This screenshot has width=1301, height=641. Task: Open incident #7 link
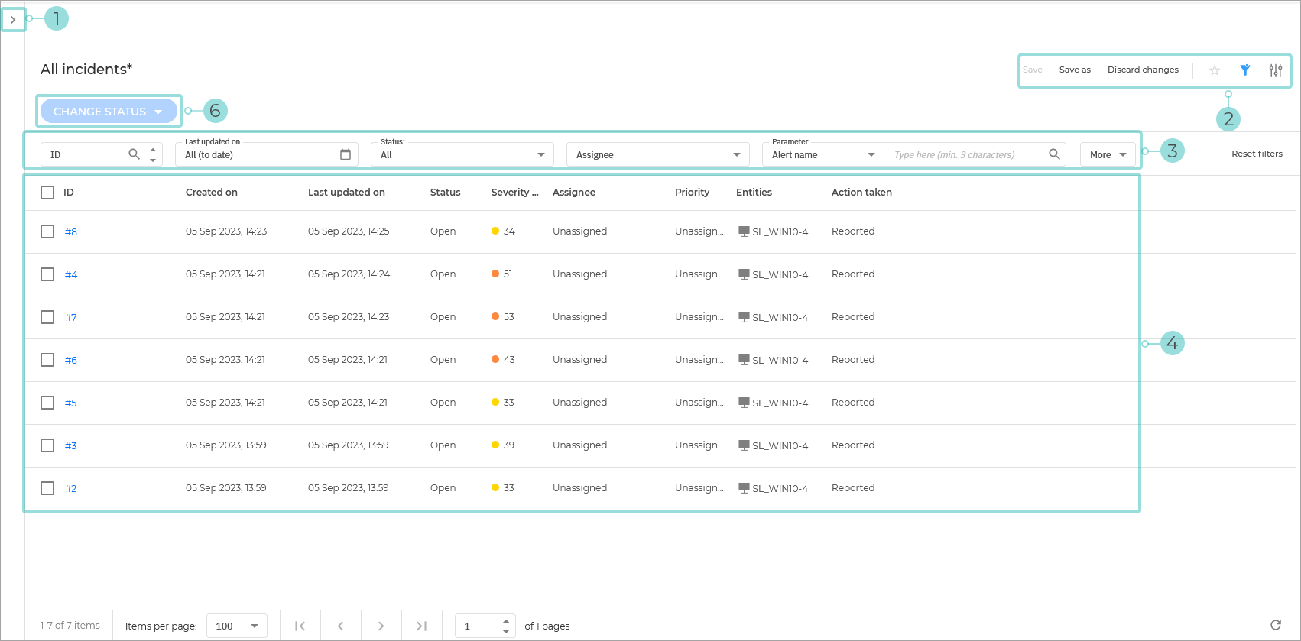[71, 318]
